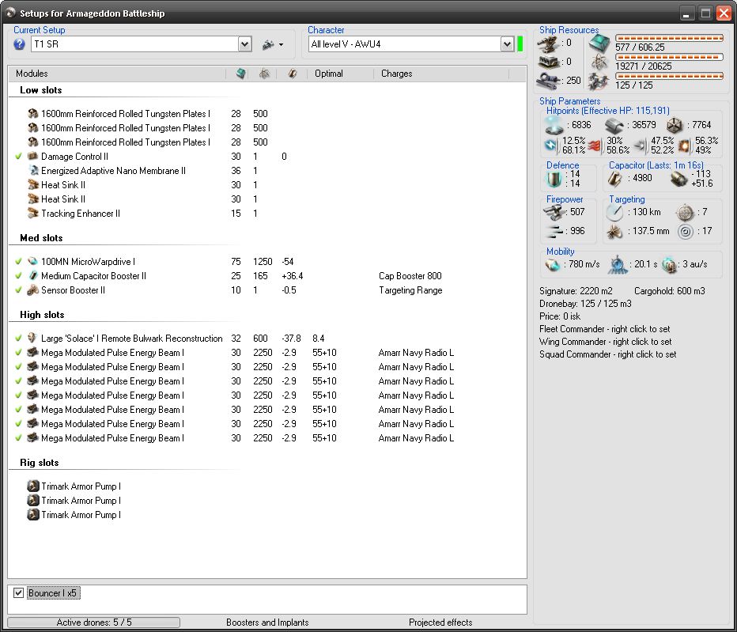The width and height of the screenshot is (737, 632).
Task: Click the volley damage icon showing 996
Action: (554, 231)
